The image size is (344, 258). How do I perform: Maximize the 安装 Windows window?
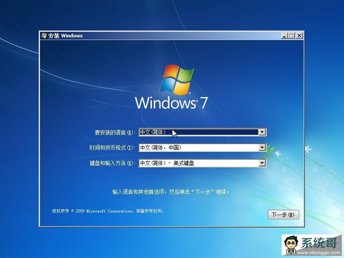(x=292, y=36)
